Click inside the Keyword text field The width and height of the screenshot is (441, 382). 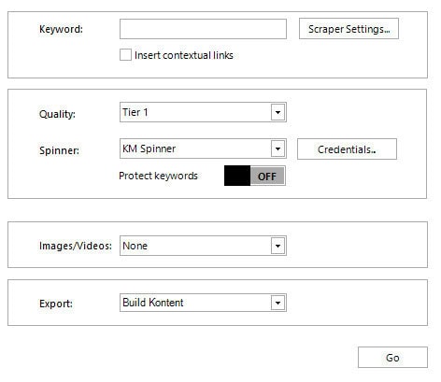pyautogui.click(x=203, y=29)
